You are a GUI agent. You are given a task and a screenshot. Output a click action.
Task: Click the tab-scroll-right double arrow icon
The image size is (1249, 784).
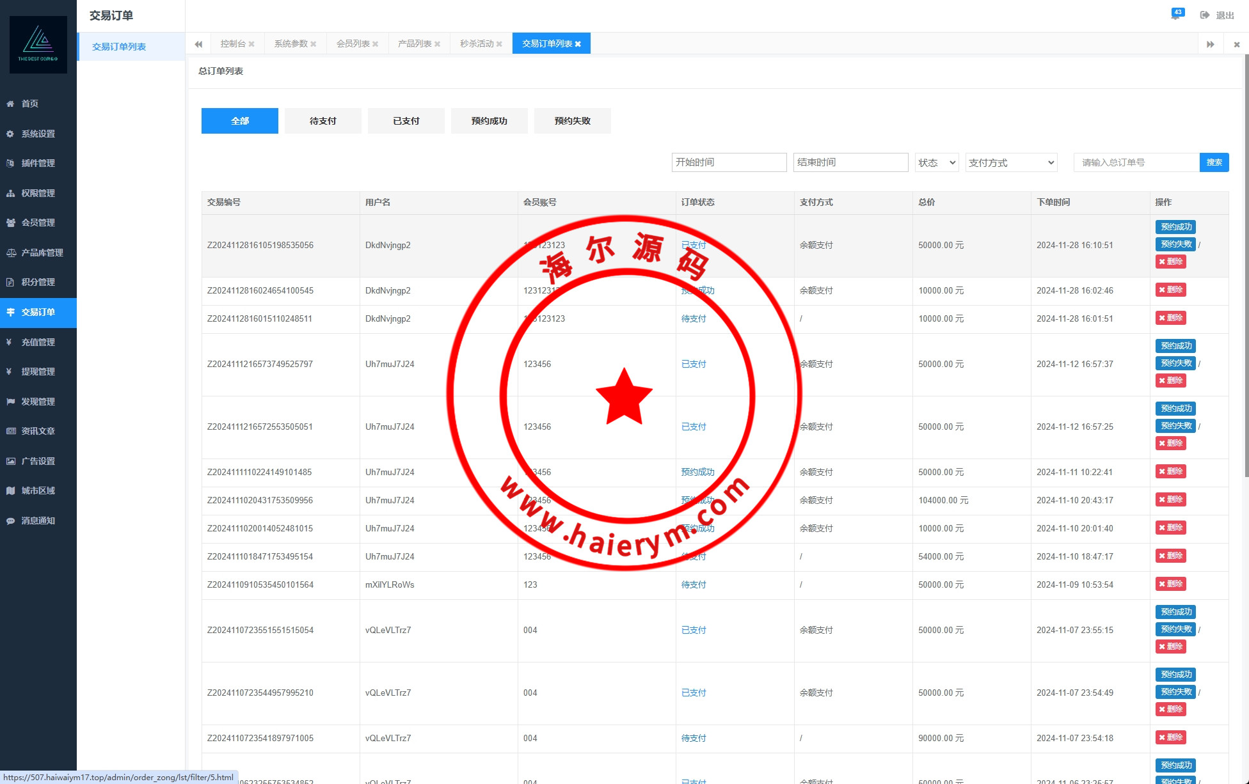click(x=1211, y=44)
